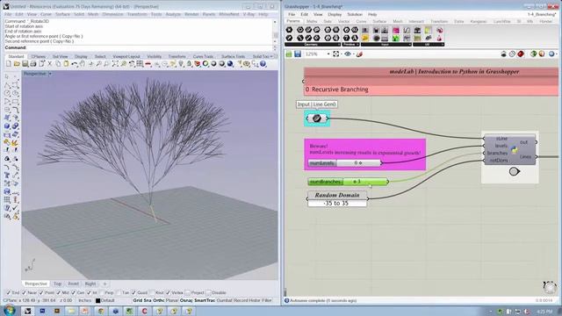Adjust the numLevels slider

pos(344,163)
